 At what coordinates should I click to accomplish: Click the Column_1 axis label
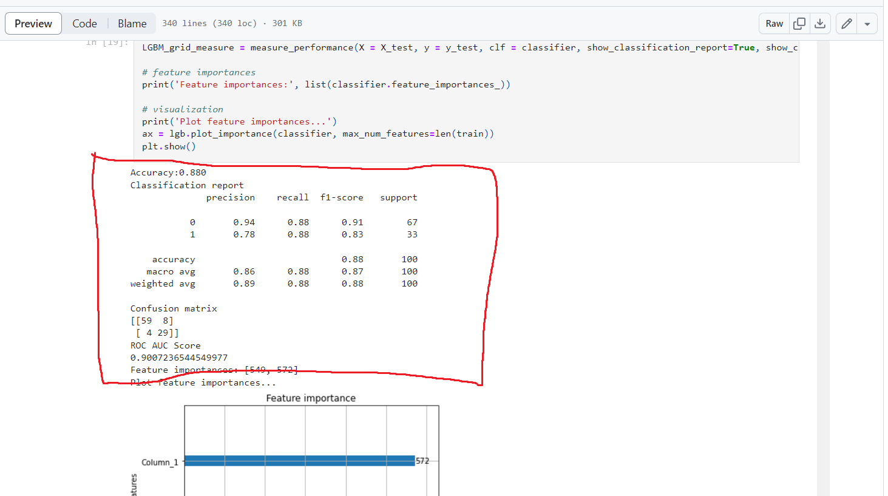[x=160, y=463]
